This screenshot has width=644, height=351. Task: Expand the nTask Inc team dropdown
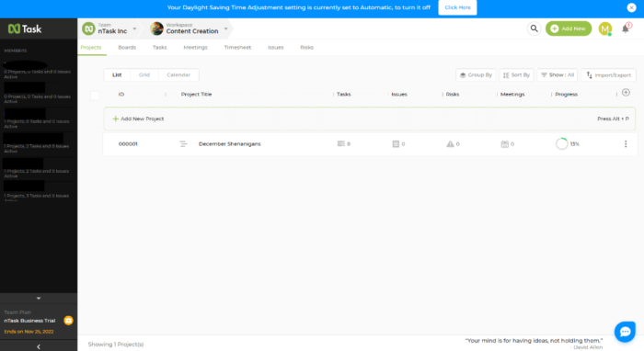(134, 28)
